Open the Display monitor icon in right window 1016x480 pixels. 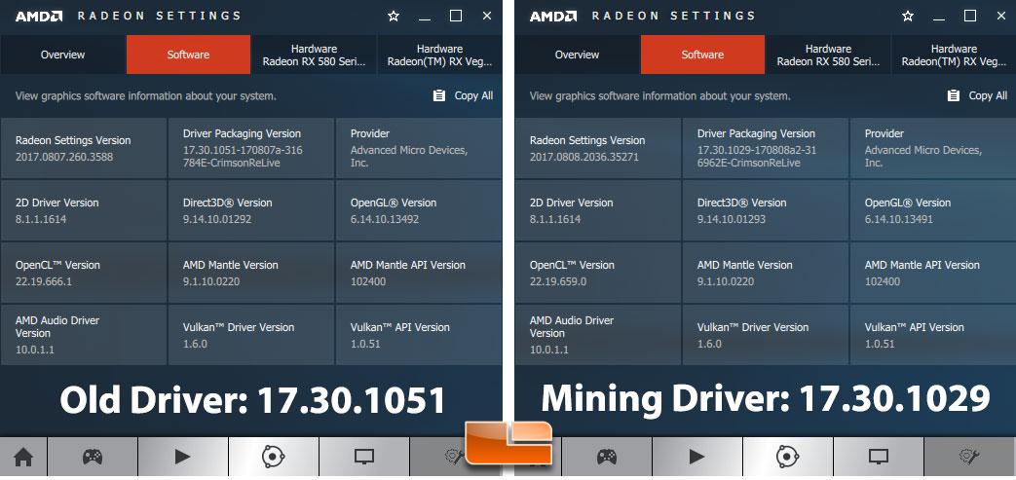tap(878, 456)
